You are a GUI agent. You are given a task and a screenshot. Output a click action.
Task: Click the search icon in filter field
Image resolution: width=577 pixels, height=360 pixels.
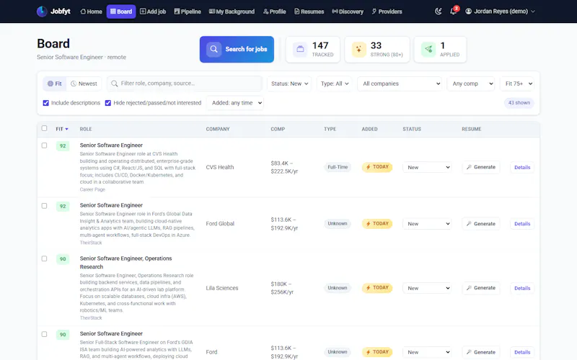[115, 84]
